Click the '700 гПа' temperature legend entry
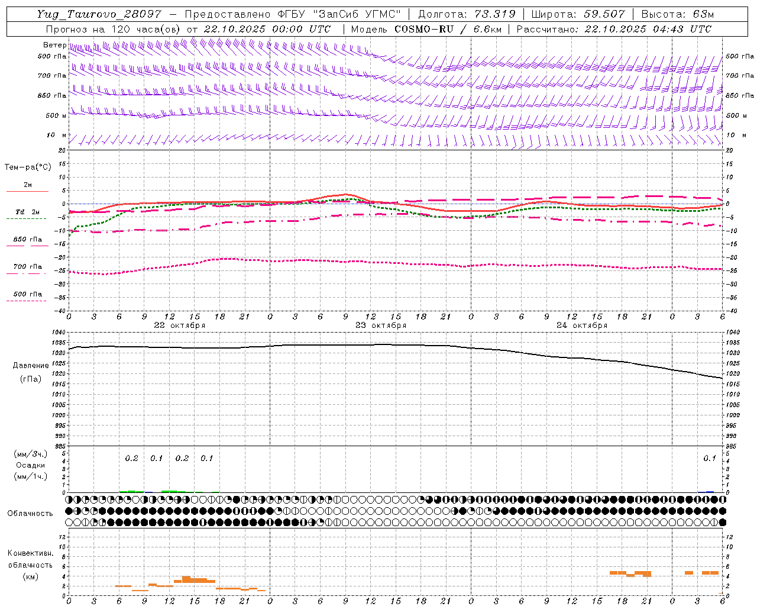The width and height of the screenshot is (757, 606). click(28, 267)
